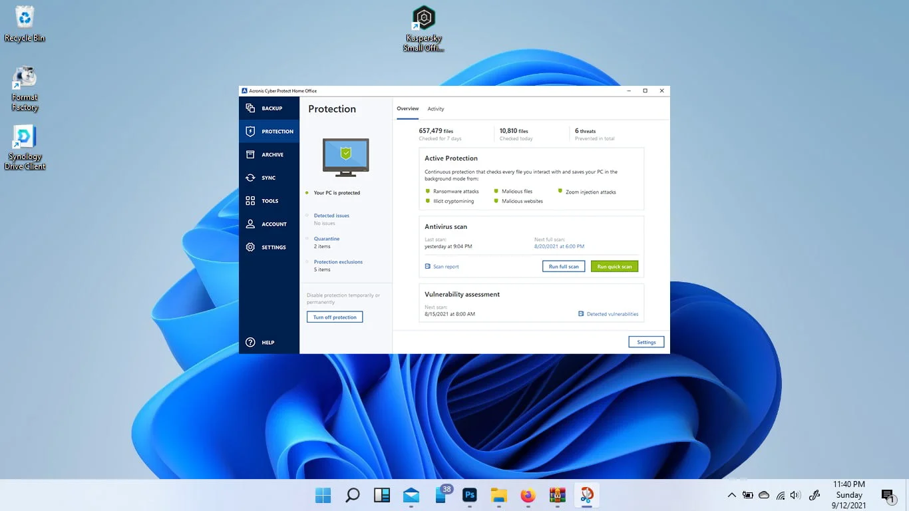Open Protection exclusions link
This screenshot has width=909, height=511.
pyautogui.click(x=338, y=262)
